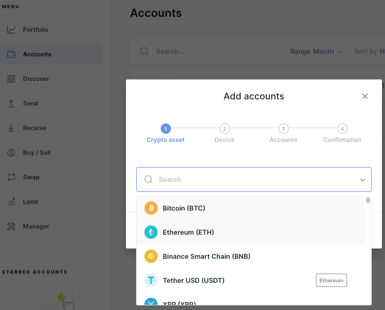Click the Bitcoin orange coin icon

(x=151, y=208)
